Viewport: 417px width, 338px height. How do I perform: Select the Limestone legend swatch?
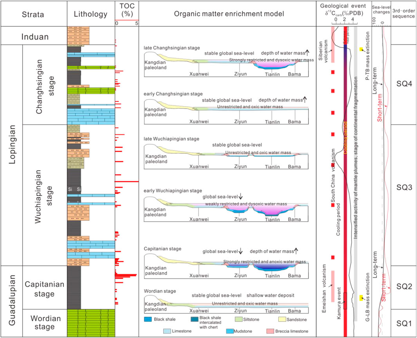click(x=167, y=331)
